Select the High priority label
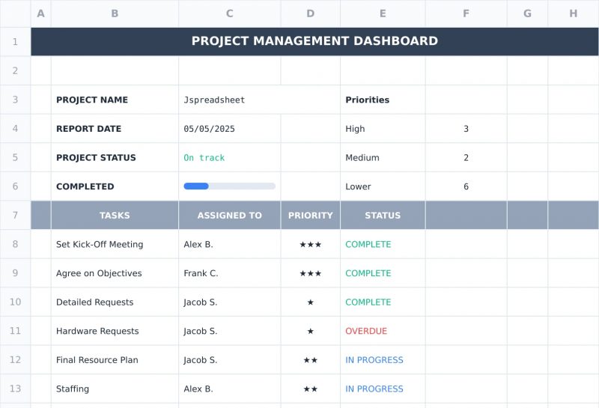The image size is (599, 408). click(x=383, y=128)
